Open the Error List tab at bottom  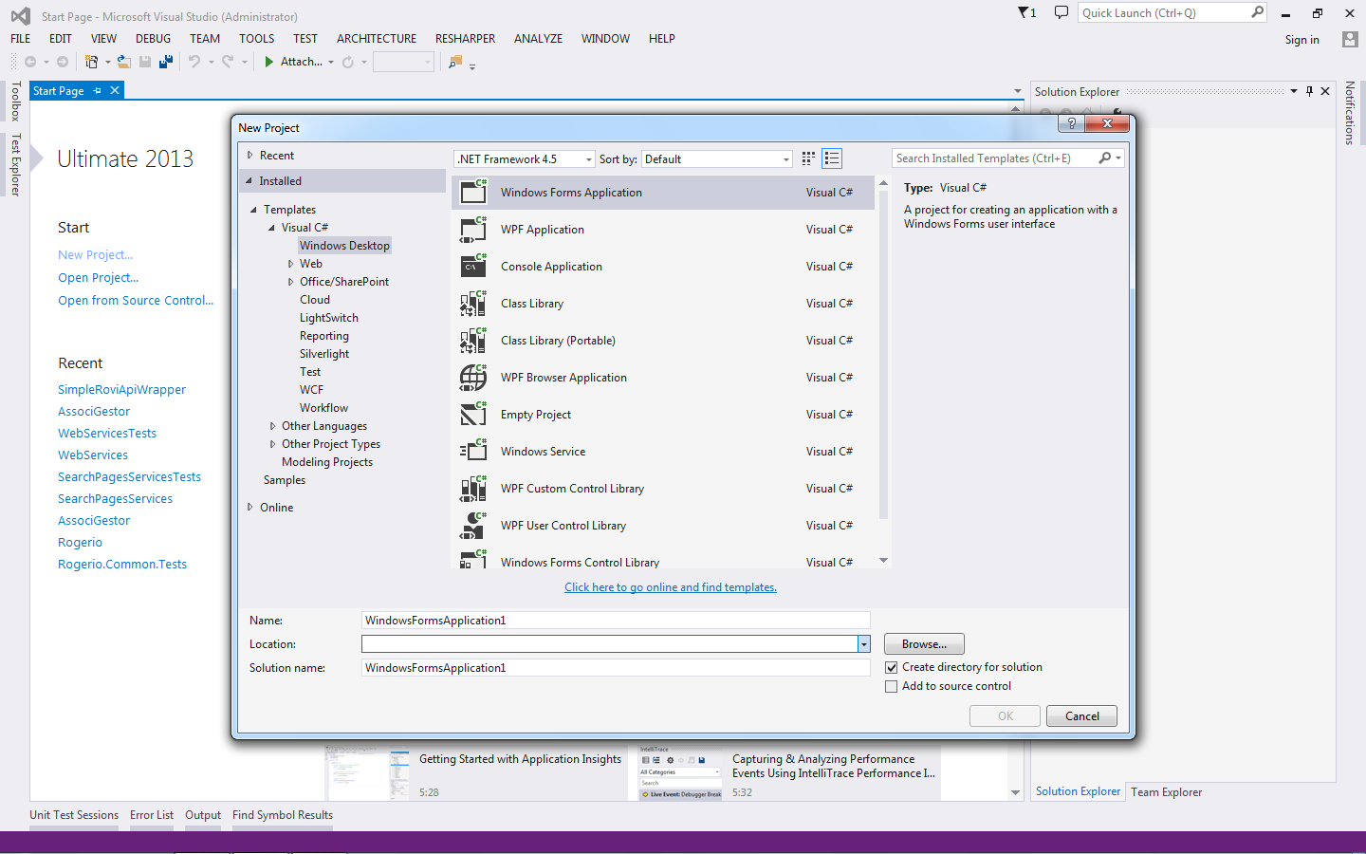(x=152, y=815)
